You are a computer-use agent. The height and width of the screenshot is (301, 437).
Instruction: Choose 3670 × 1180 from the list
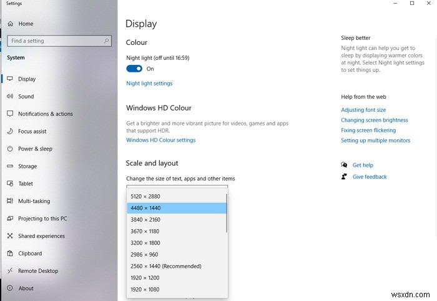[x=177, y=231]
